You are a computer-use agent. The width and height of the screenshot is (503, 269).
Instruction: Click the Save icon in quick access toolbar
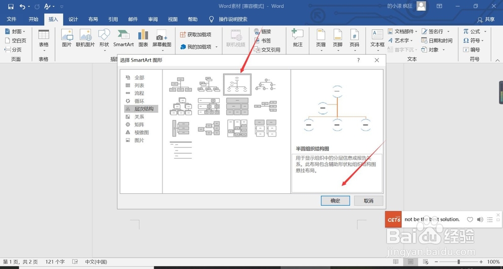11,7
